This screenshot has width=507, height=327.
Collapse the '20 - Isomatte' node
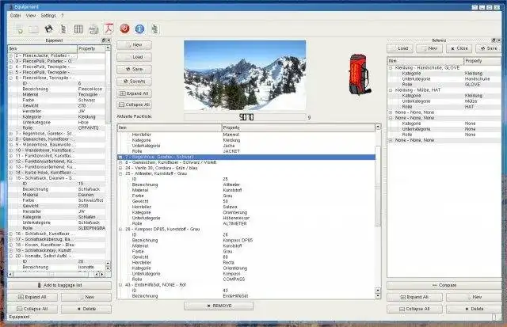coord(10,256)
